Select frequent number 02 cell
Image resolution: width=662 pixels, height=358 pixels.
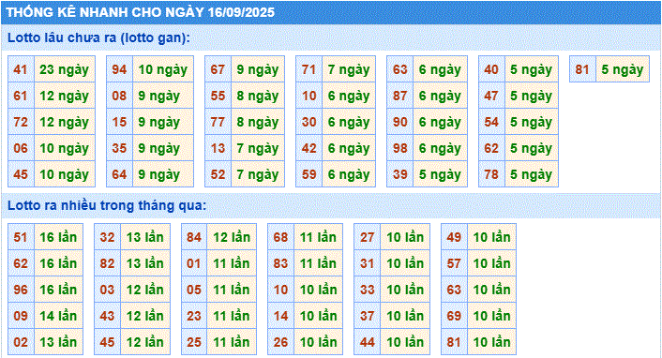[x=21, y=341]
